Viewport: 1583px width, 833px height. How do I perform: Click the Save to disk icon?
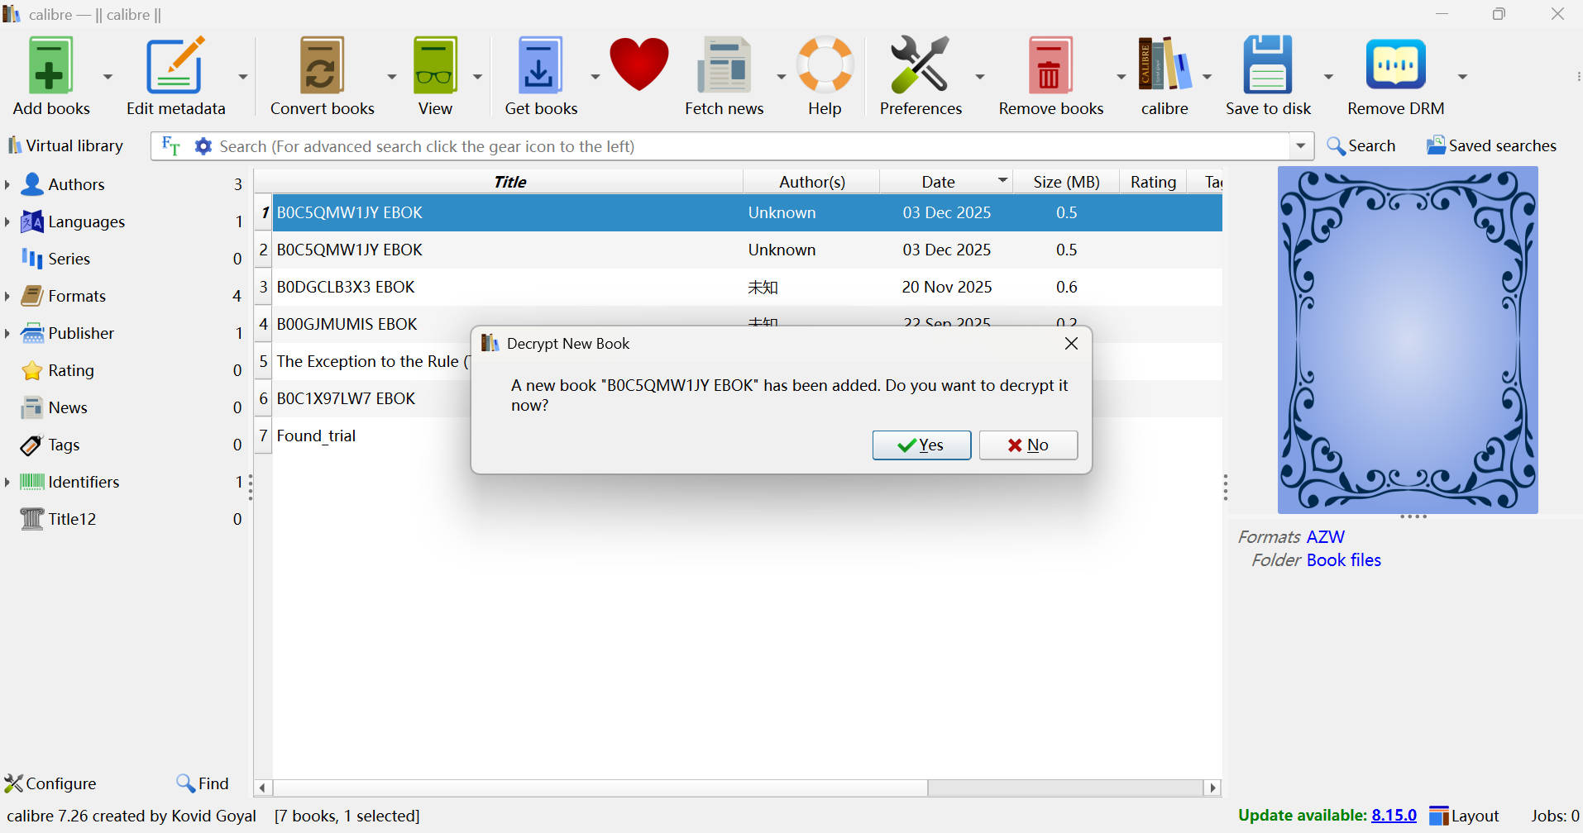tap(1267, 64)
